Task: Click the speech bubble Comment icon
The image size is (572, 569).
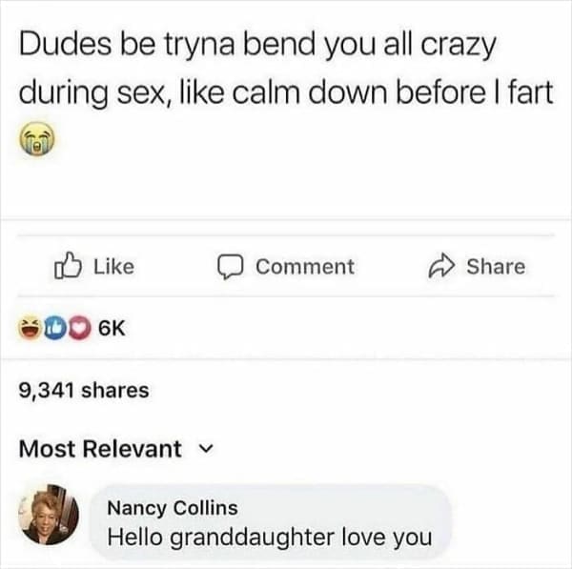Action: point(230,267)
